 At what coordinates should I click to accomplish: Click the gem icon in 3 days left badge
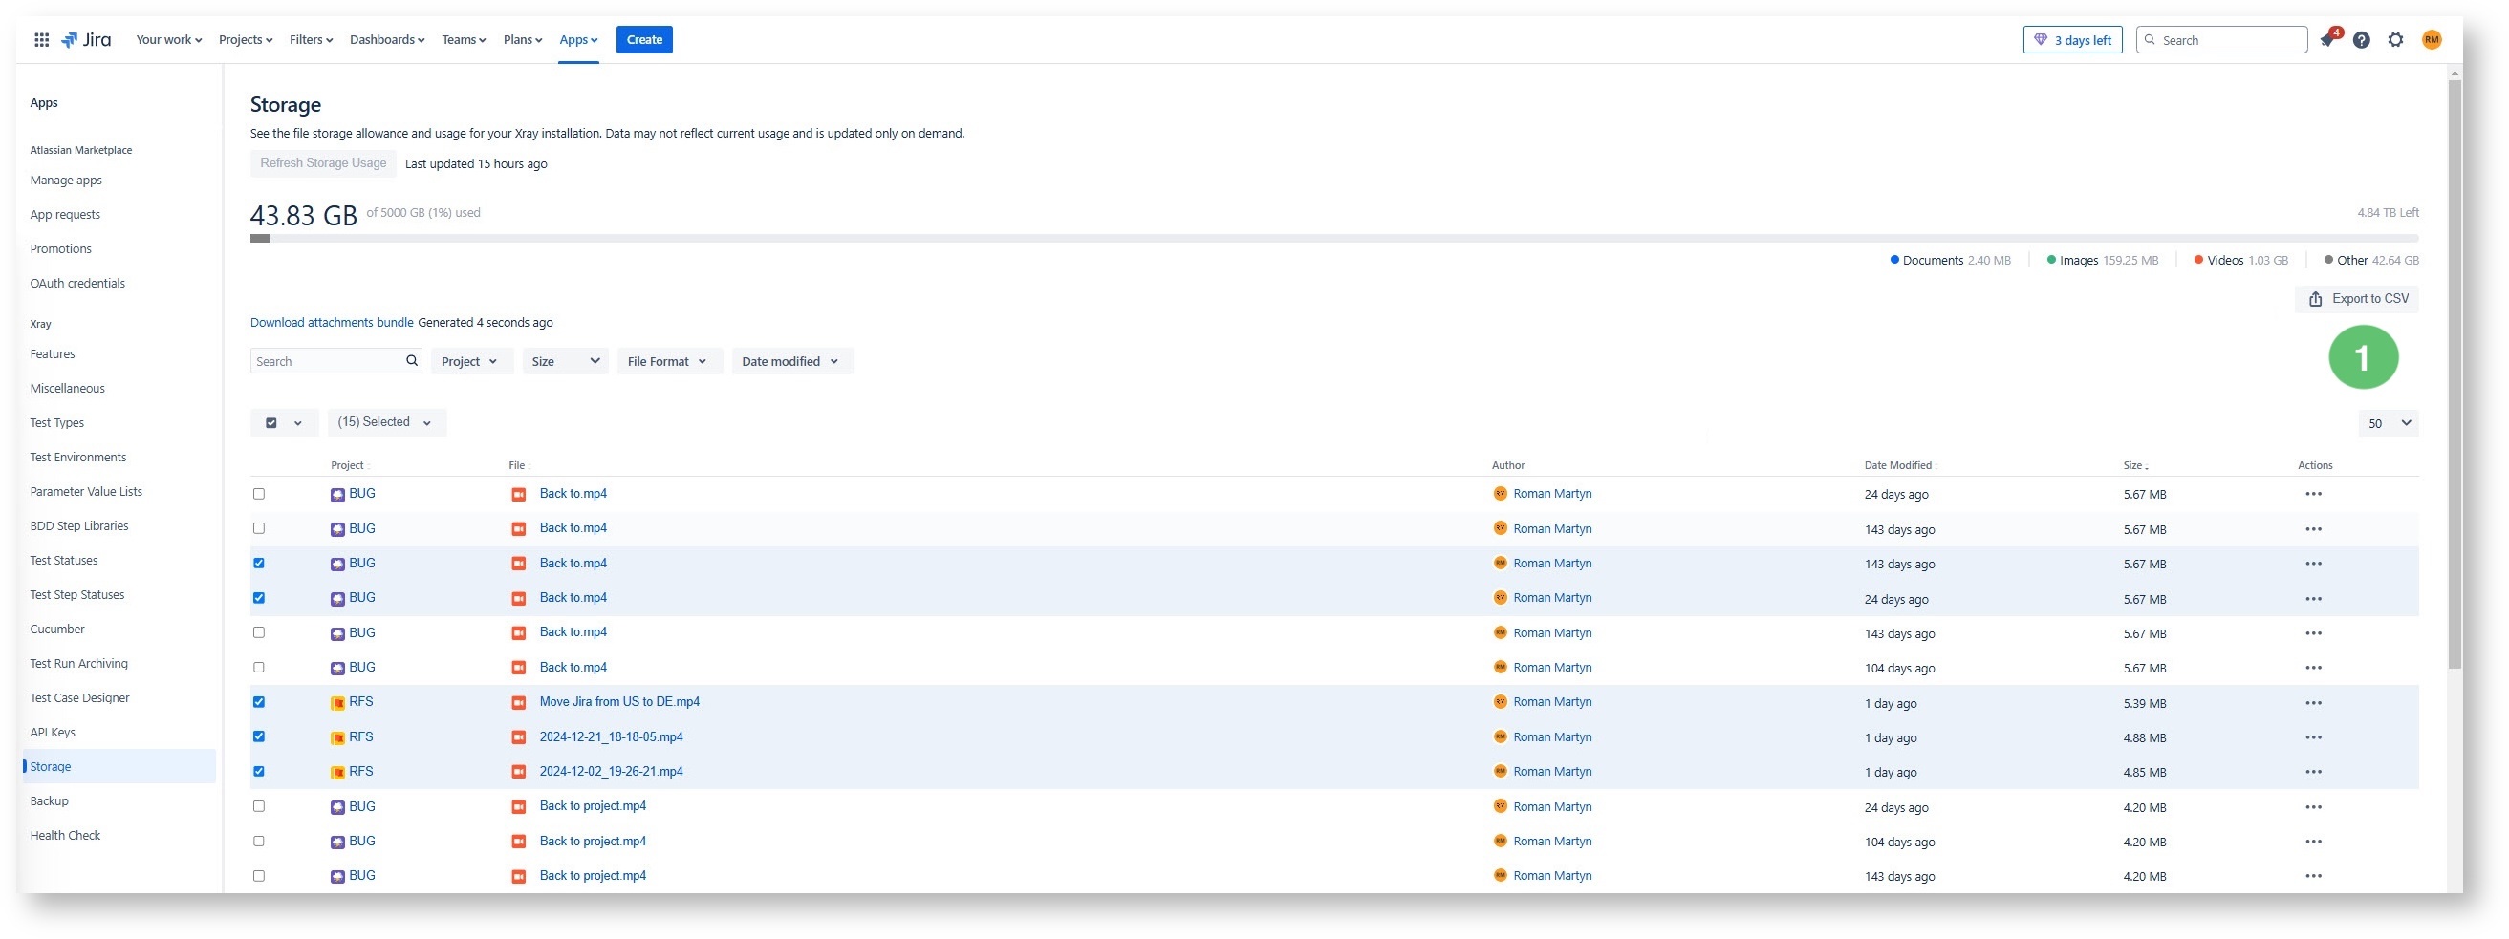2041,40
